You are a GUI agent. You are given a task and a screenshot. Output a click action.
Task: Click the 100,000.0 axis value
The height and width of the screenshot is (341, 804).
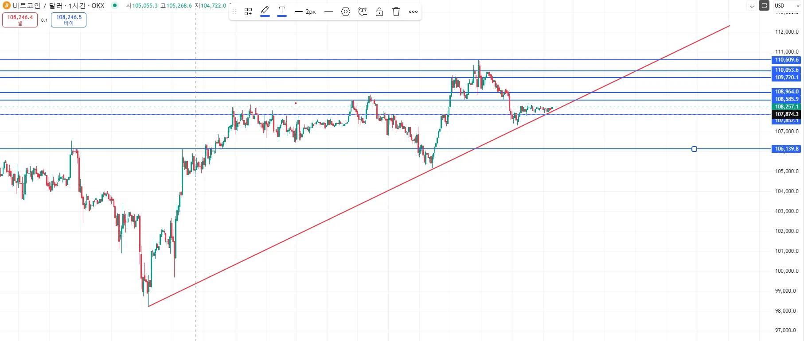[787, 271]
